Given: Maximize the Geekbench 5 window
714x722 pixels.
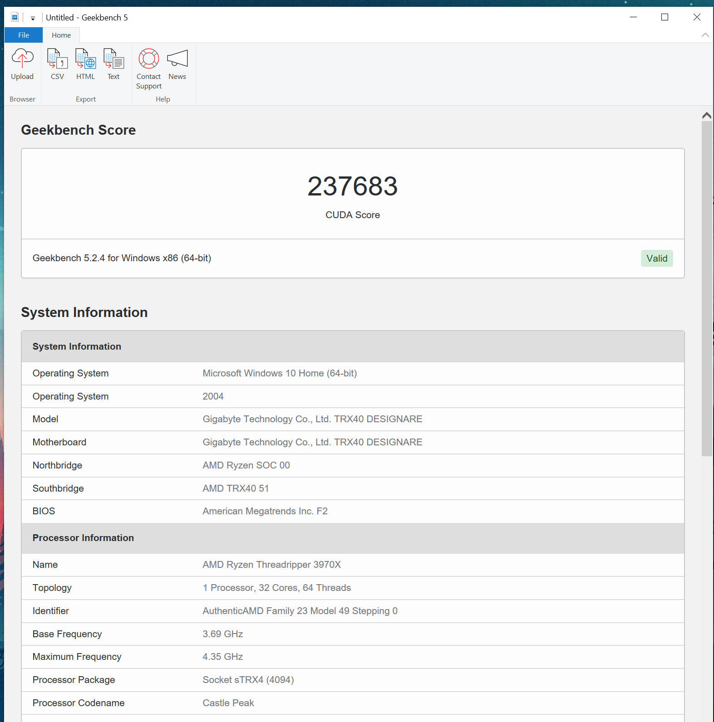Looking at the screenshot, I should pyautogui.click(x=665, y=17).
